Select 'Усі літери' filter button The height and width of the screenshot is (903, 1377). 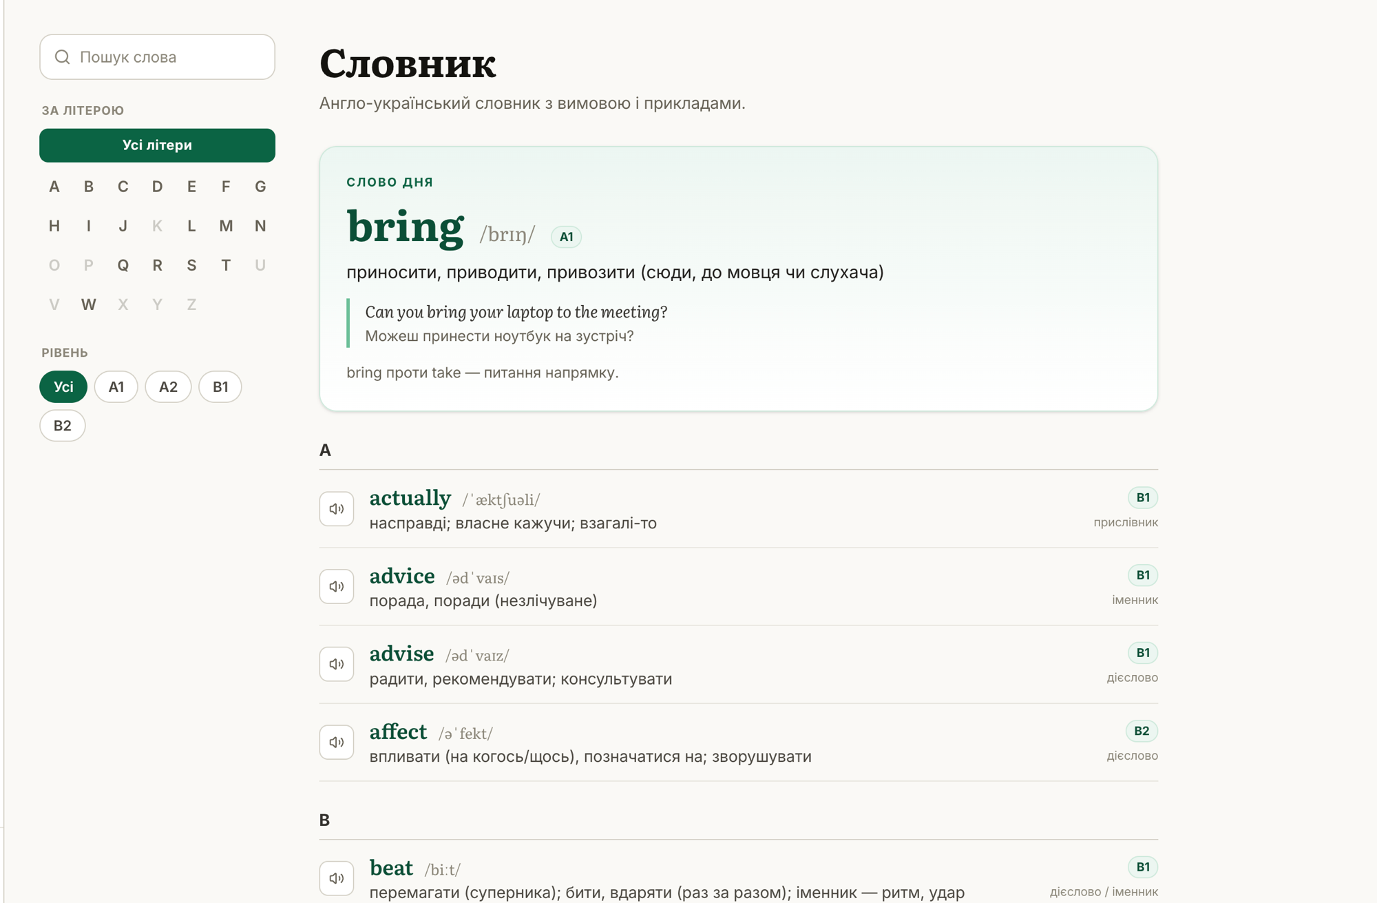pyautogui.click(x=158, y=145)
